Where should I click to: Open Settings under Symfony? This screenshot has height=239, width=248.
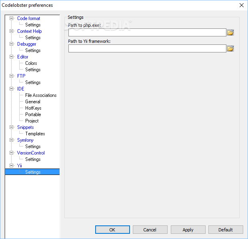33,147
